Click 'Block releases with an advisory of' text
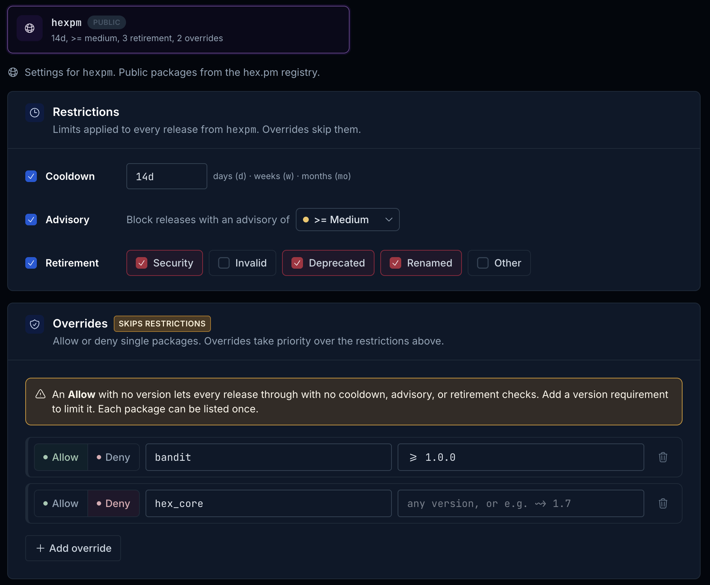The width and height of the screenshot is (710, 585). click(208, 220)
